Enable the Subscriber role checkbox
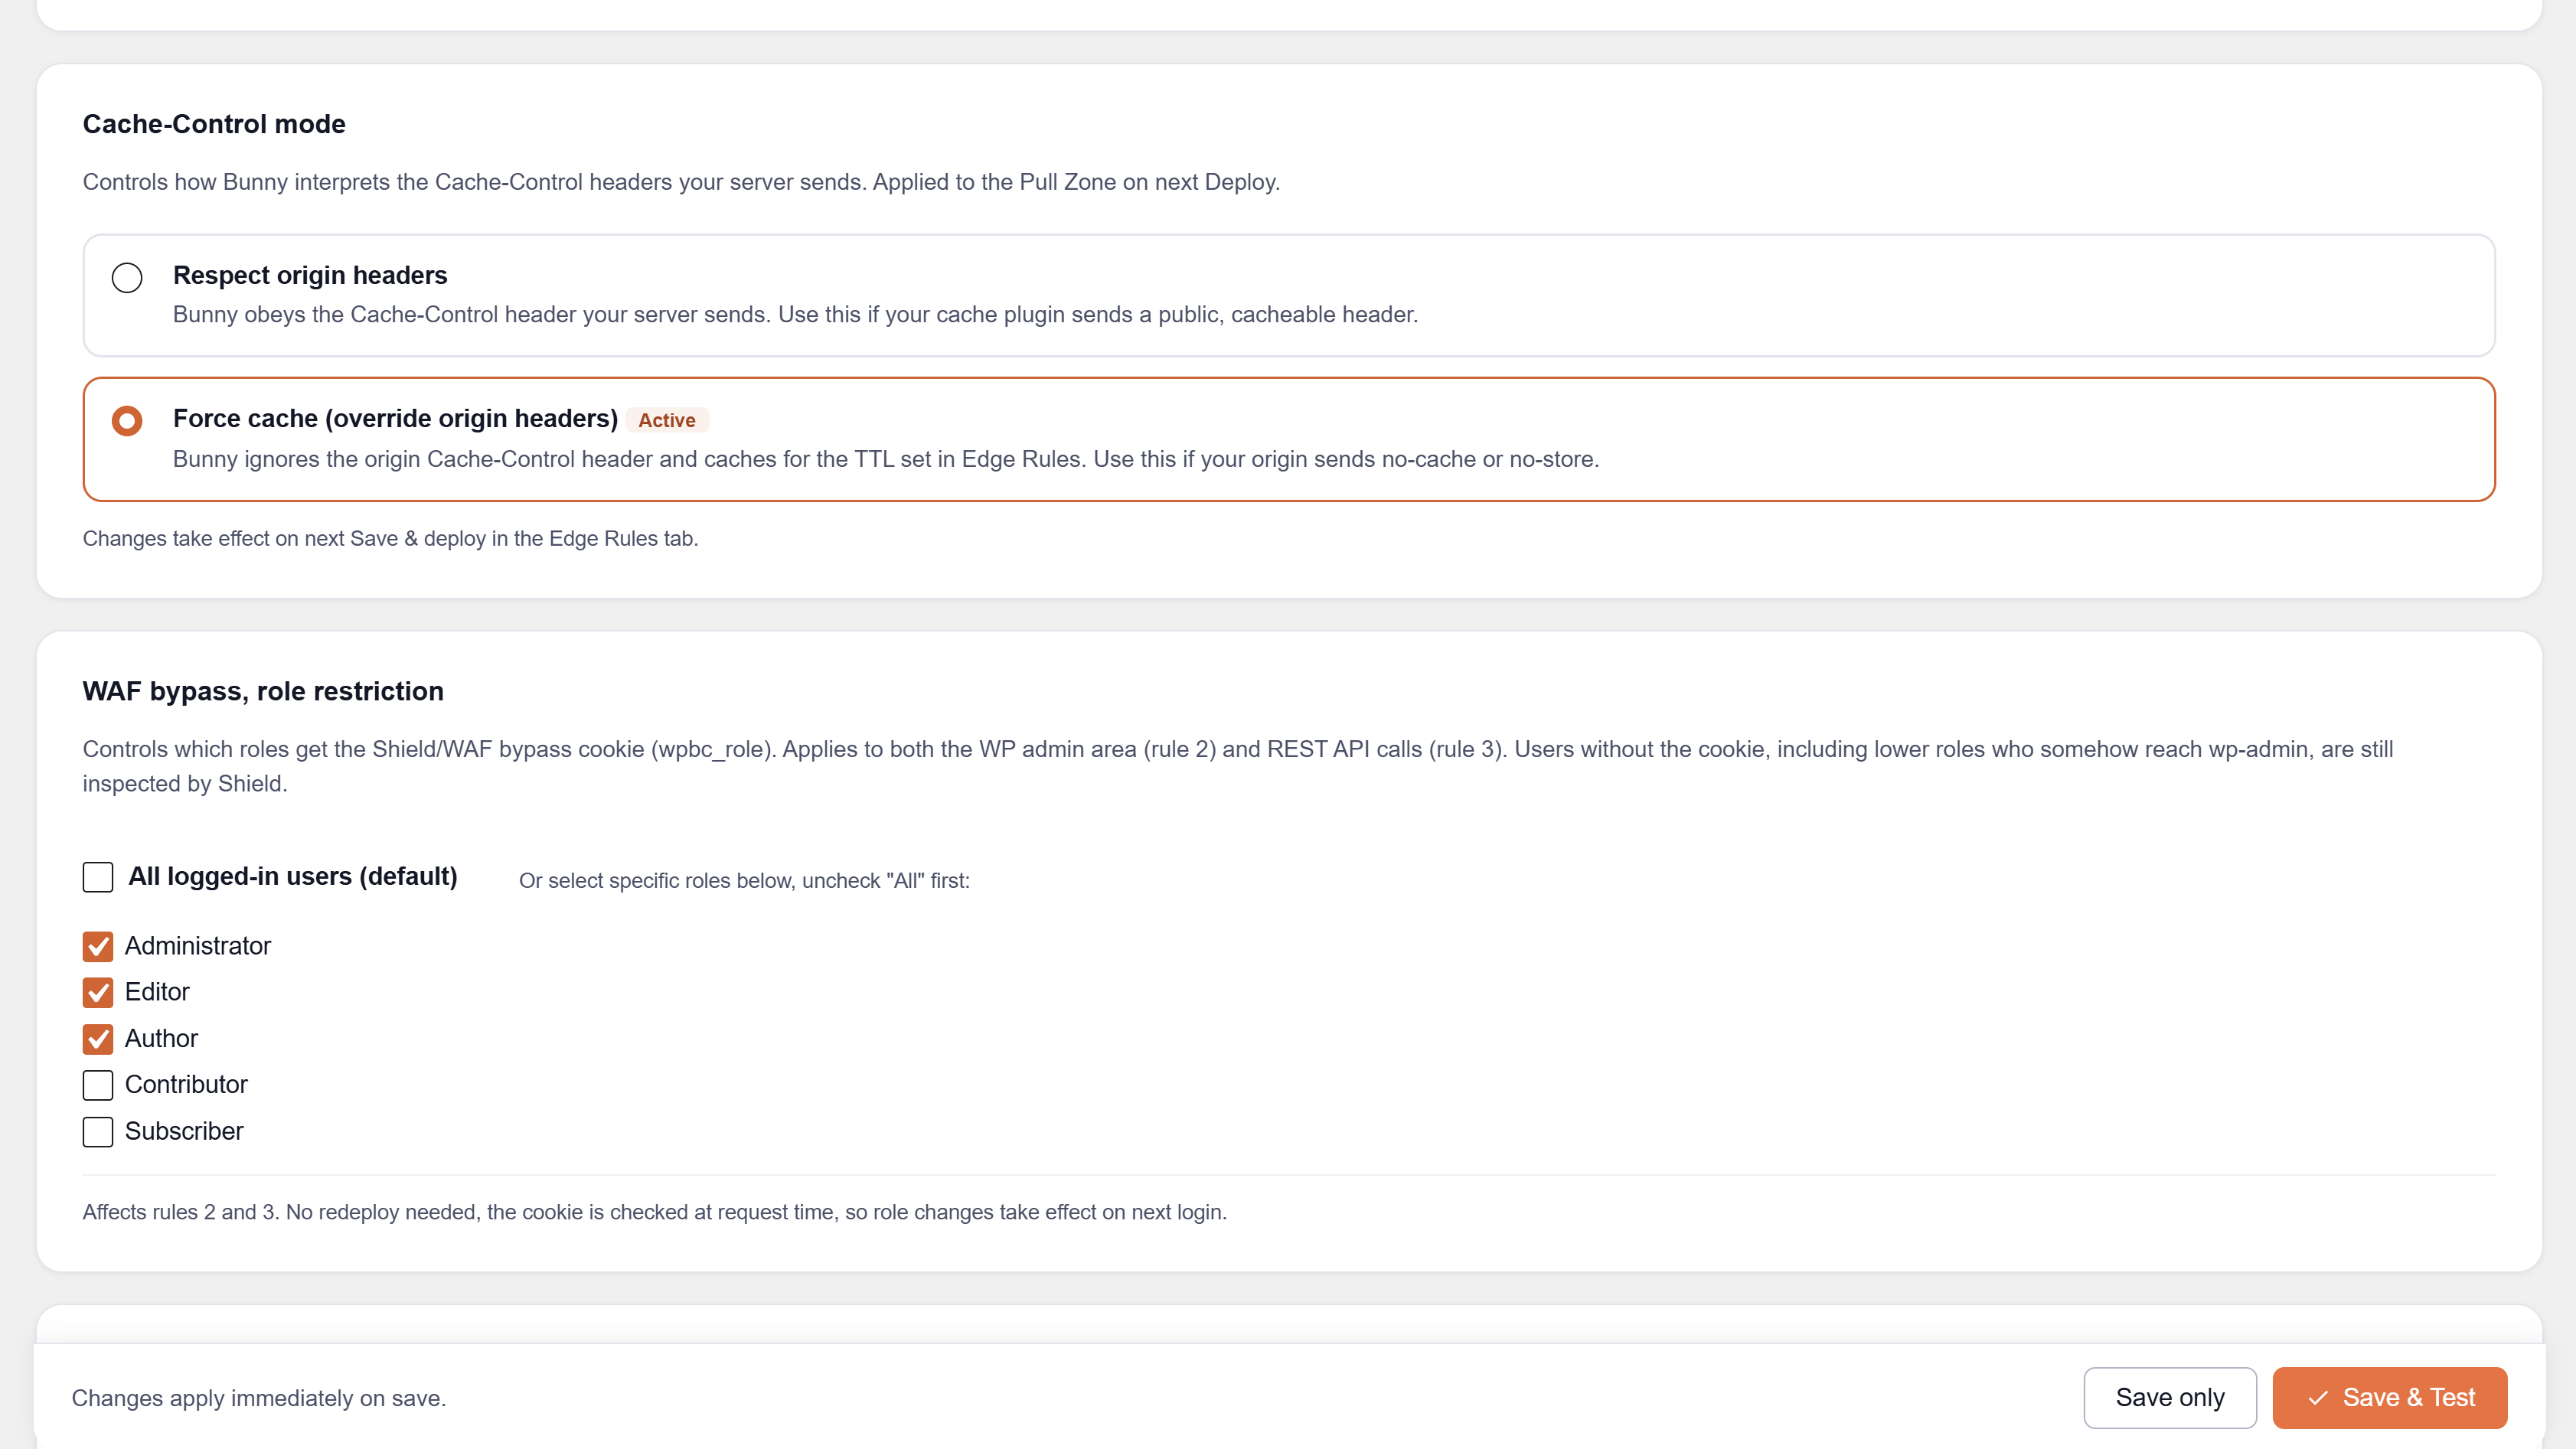Viewport: 2576px width, 1449px height. pos(98,1132)
